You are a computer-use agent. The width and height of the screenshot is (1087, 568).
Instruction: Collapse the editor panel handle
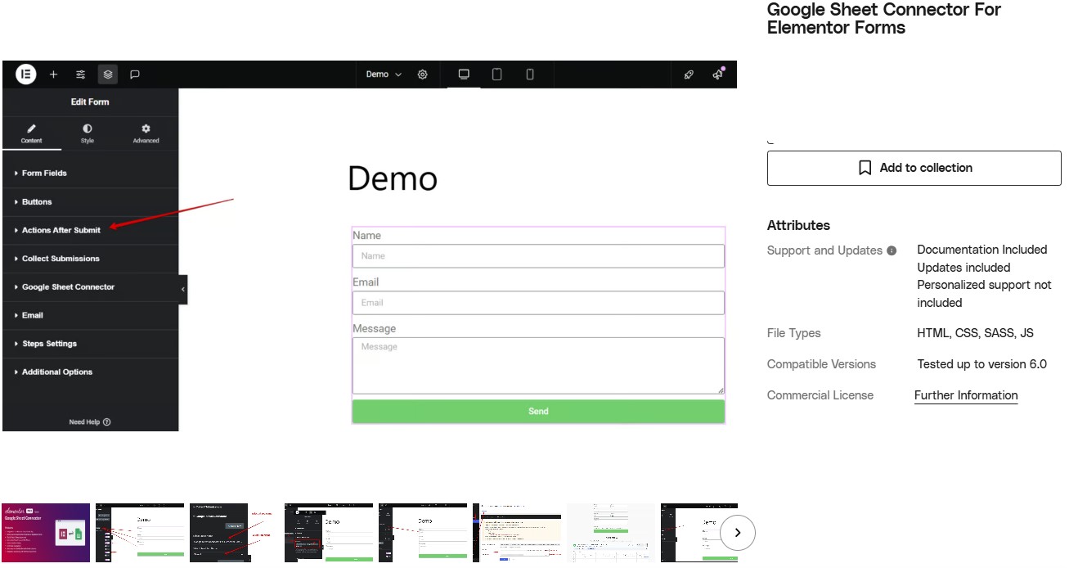tap(183, 289)
